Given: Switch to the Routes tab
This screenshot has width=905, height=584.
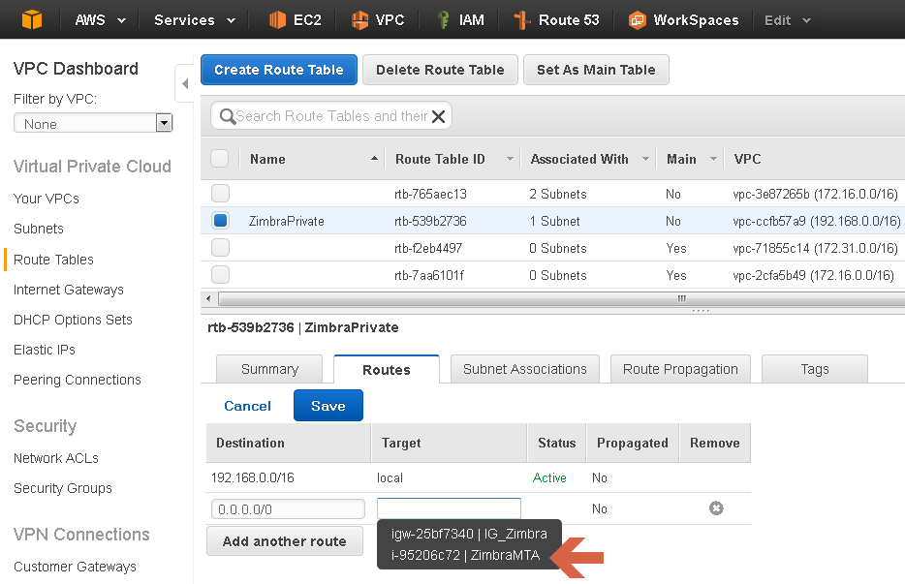Looking at the screenshot, I should [386, 369].
